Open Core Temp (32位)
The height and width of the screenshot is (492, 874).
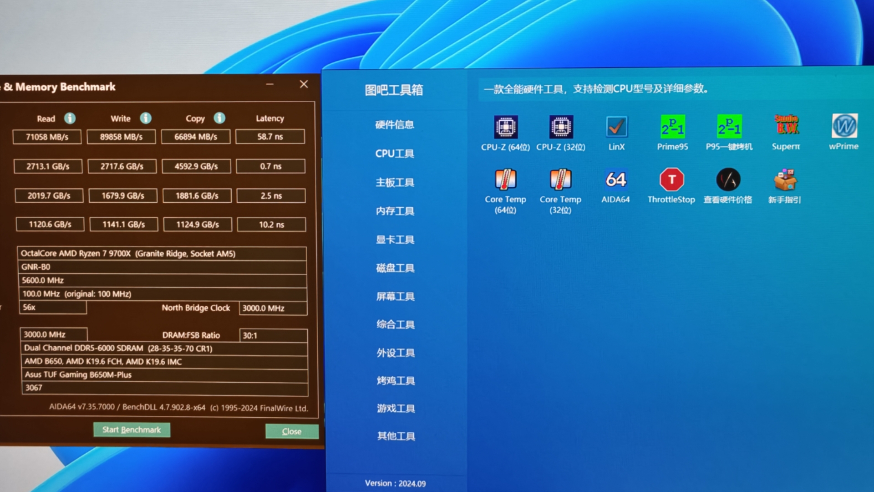(x=560, y=191)
